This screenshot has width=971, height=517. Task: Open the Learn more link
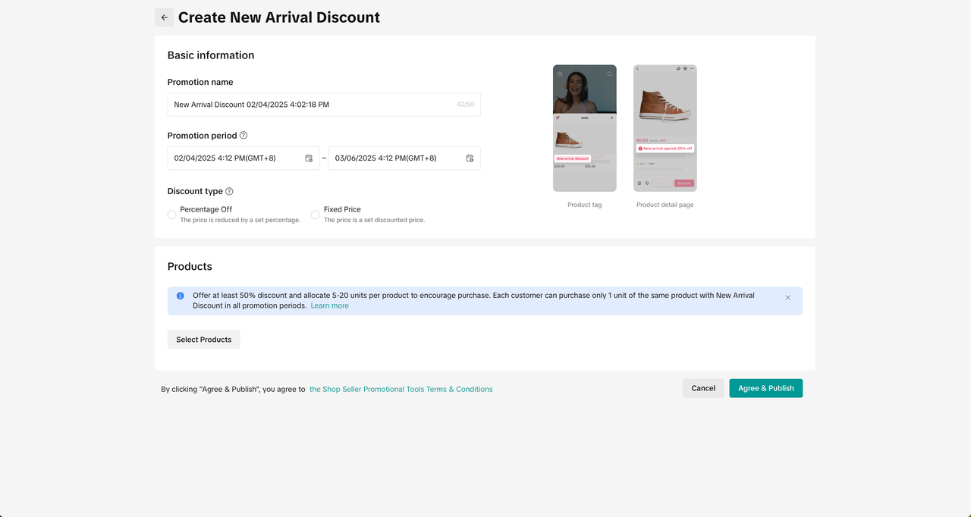click(329, 305)
